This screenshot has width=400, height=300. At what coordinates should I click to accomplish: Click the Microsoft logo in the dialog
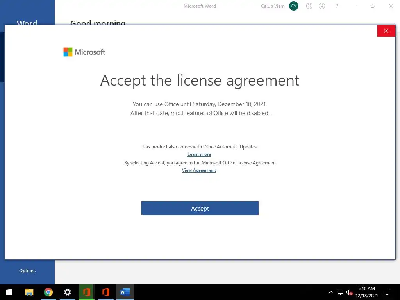84,52
